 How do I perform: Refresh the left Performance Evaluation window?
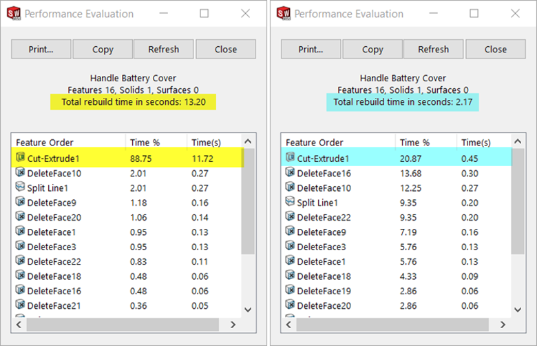click(x=164, y=49)
